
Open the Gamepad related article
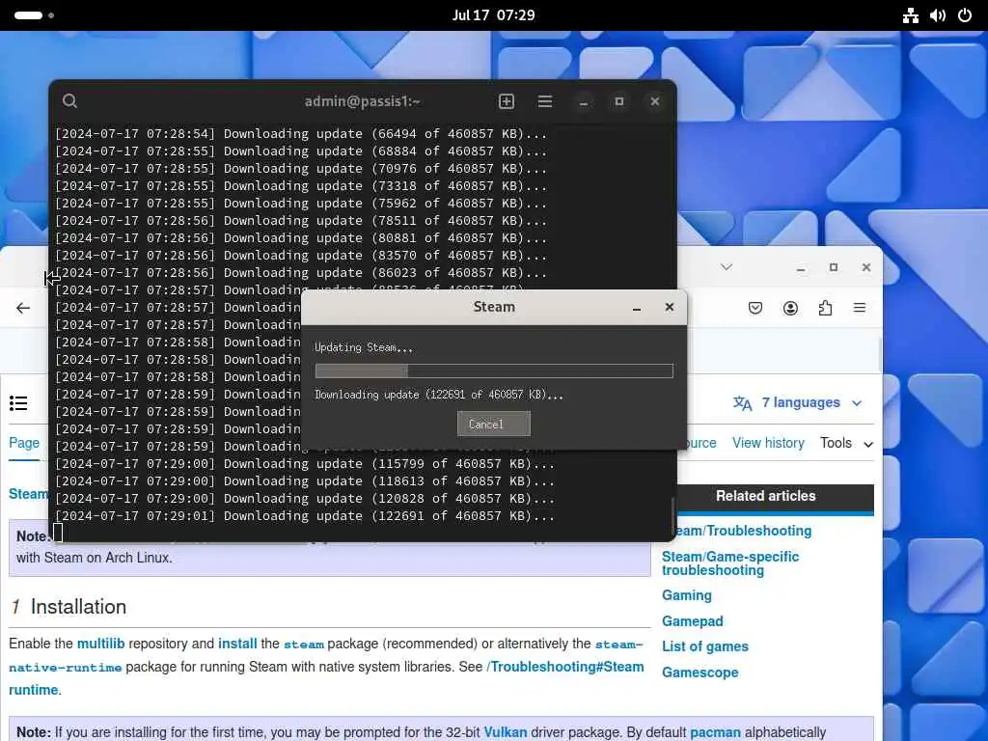tap(693, 621)
